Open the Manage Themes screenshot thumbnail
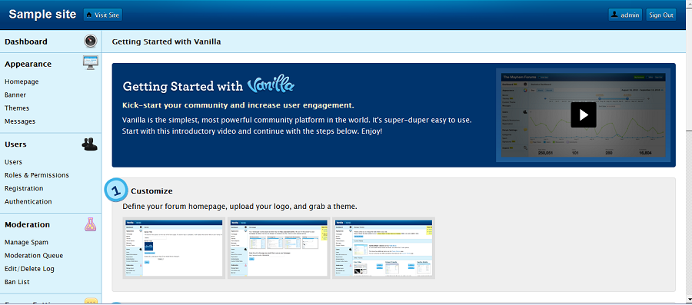Image resolution: width=692 pixels, height=305 pixels. (x=384, y=247)
